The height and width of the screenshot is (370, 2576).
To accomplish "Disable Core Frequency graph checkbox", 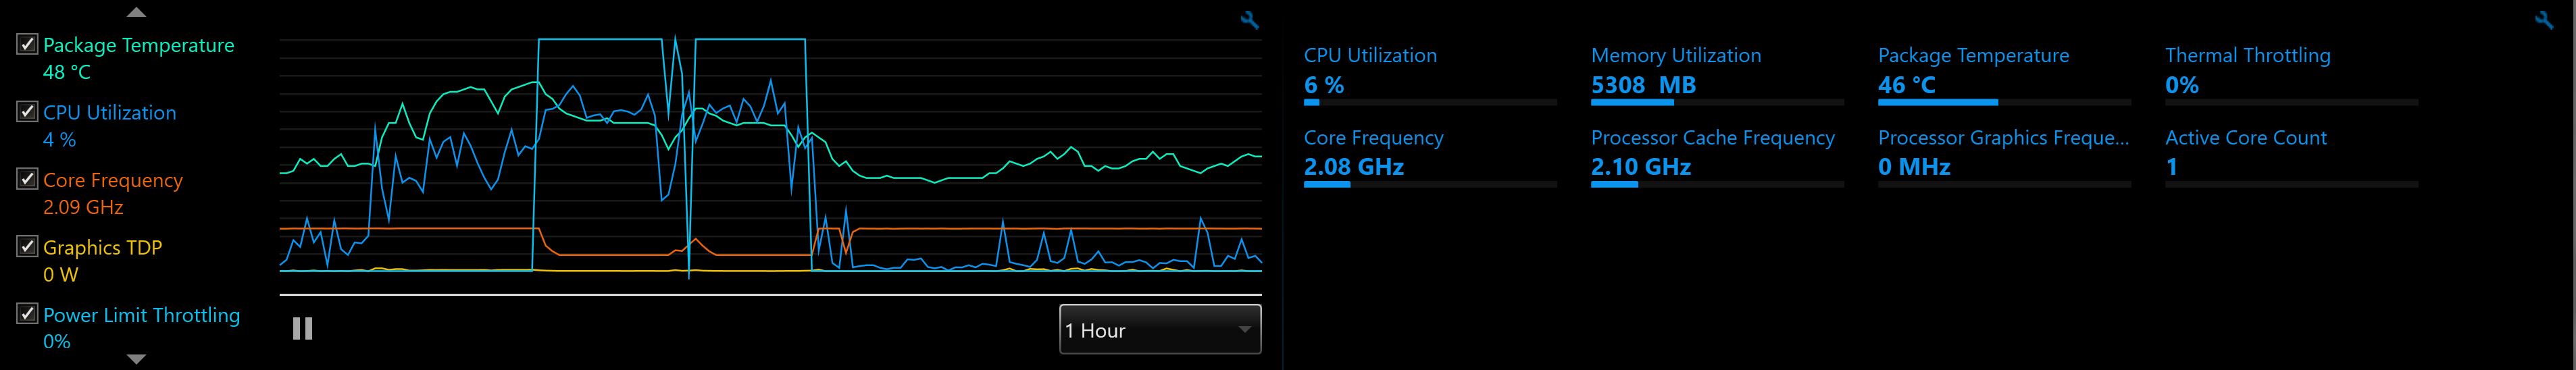I will [x=28, y=180].
